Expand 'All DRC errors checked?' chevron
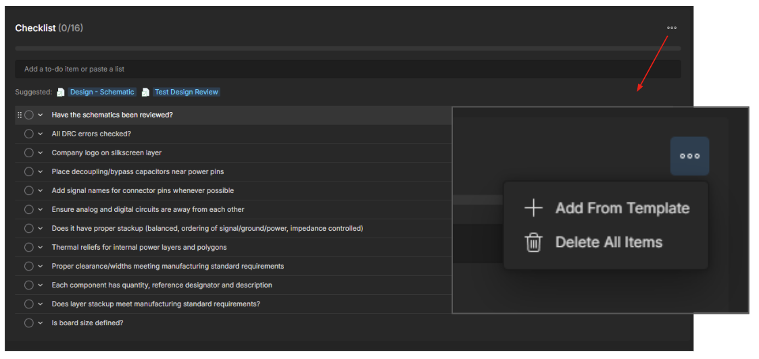759x359 pixels. 41,134
